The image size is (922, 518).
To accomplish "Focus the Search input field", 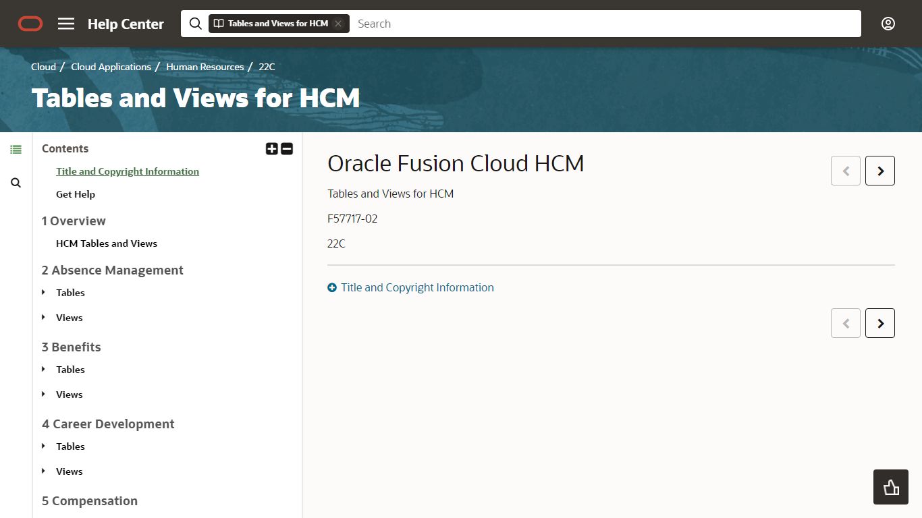I will (605, 24).
